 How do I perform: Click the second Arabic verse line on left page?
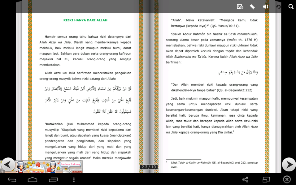pyautogui.click(x=88, y=100)
